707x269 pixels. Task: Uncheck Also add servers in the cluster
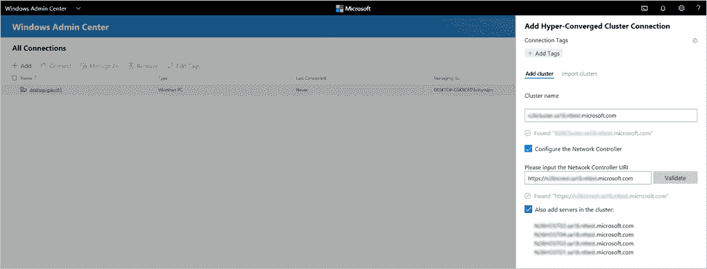529,209
